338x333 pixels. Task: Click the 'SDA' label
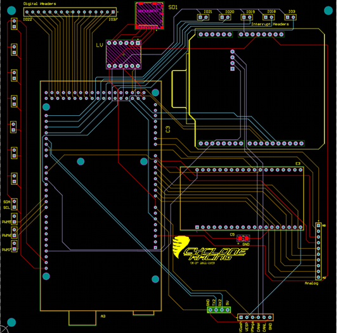[7, 202]
